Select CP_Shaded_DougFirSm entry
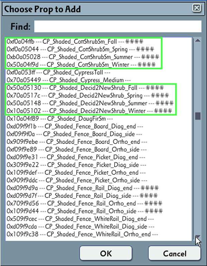 60,119
